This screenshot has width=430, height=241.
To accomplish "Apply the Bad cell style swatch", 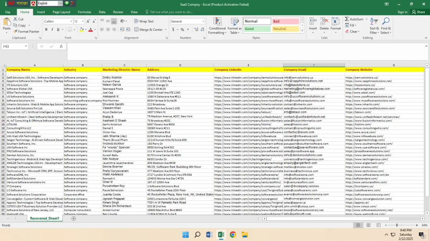I will [285, 21].
